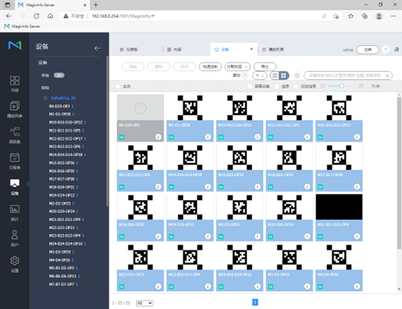
Task: Click the 快速控制 button
Action: tap(210, 67)
